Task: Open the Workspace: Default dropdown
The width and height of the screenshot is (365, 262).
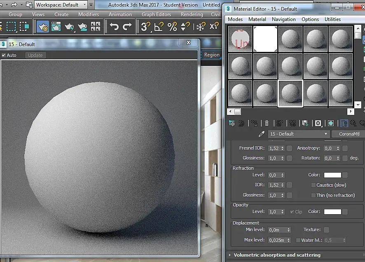Action: (61, 5)
